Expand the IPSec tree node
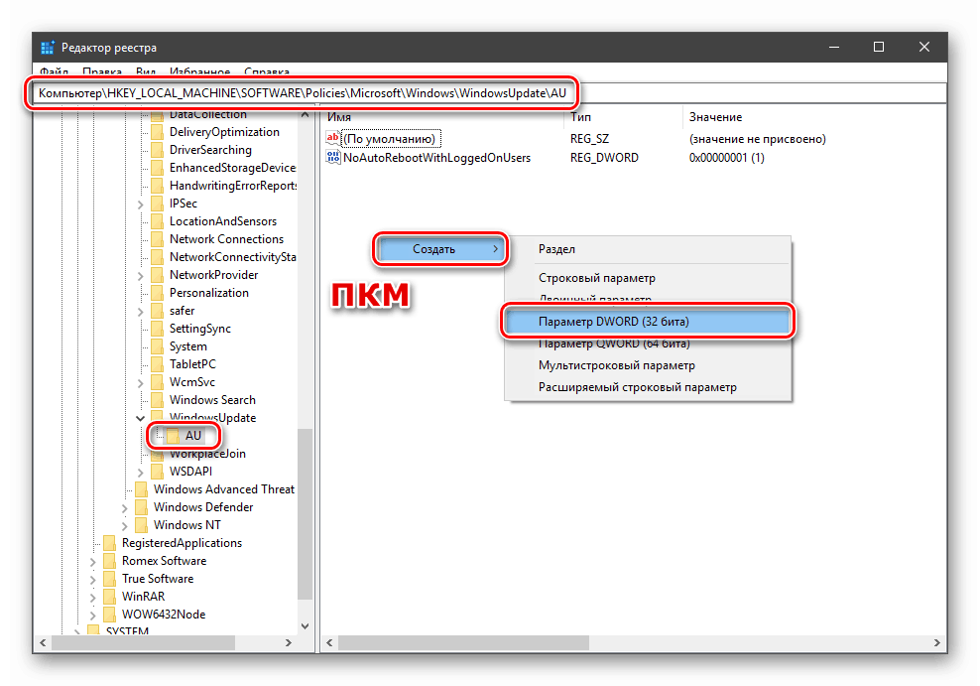 [x=141, y=205]
